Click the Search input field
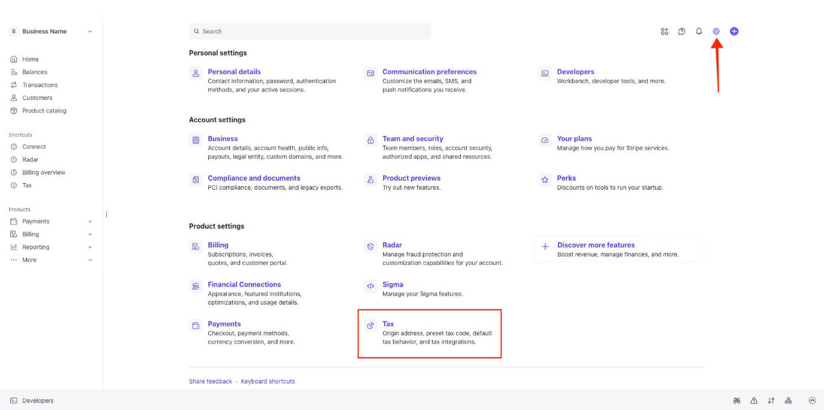This screenshot has height=410, width=824. [x=309, y=31]
